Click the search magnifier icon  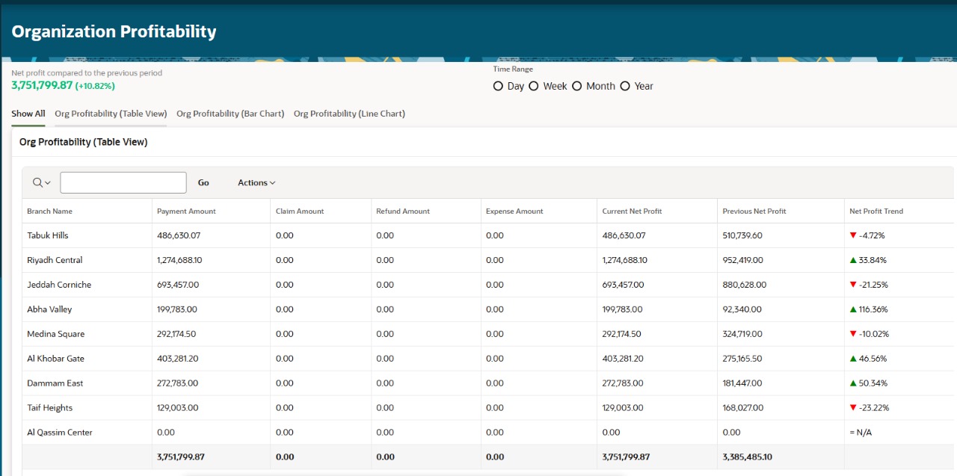[37, 183]
